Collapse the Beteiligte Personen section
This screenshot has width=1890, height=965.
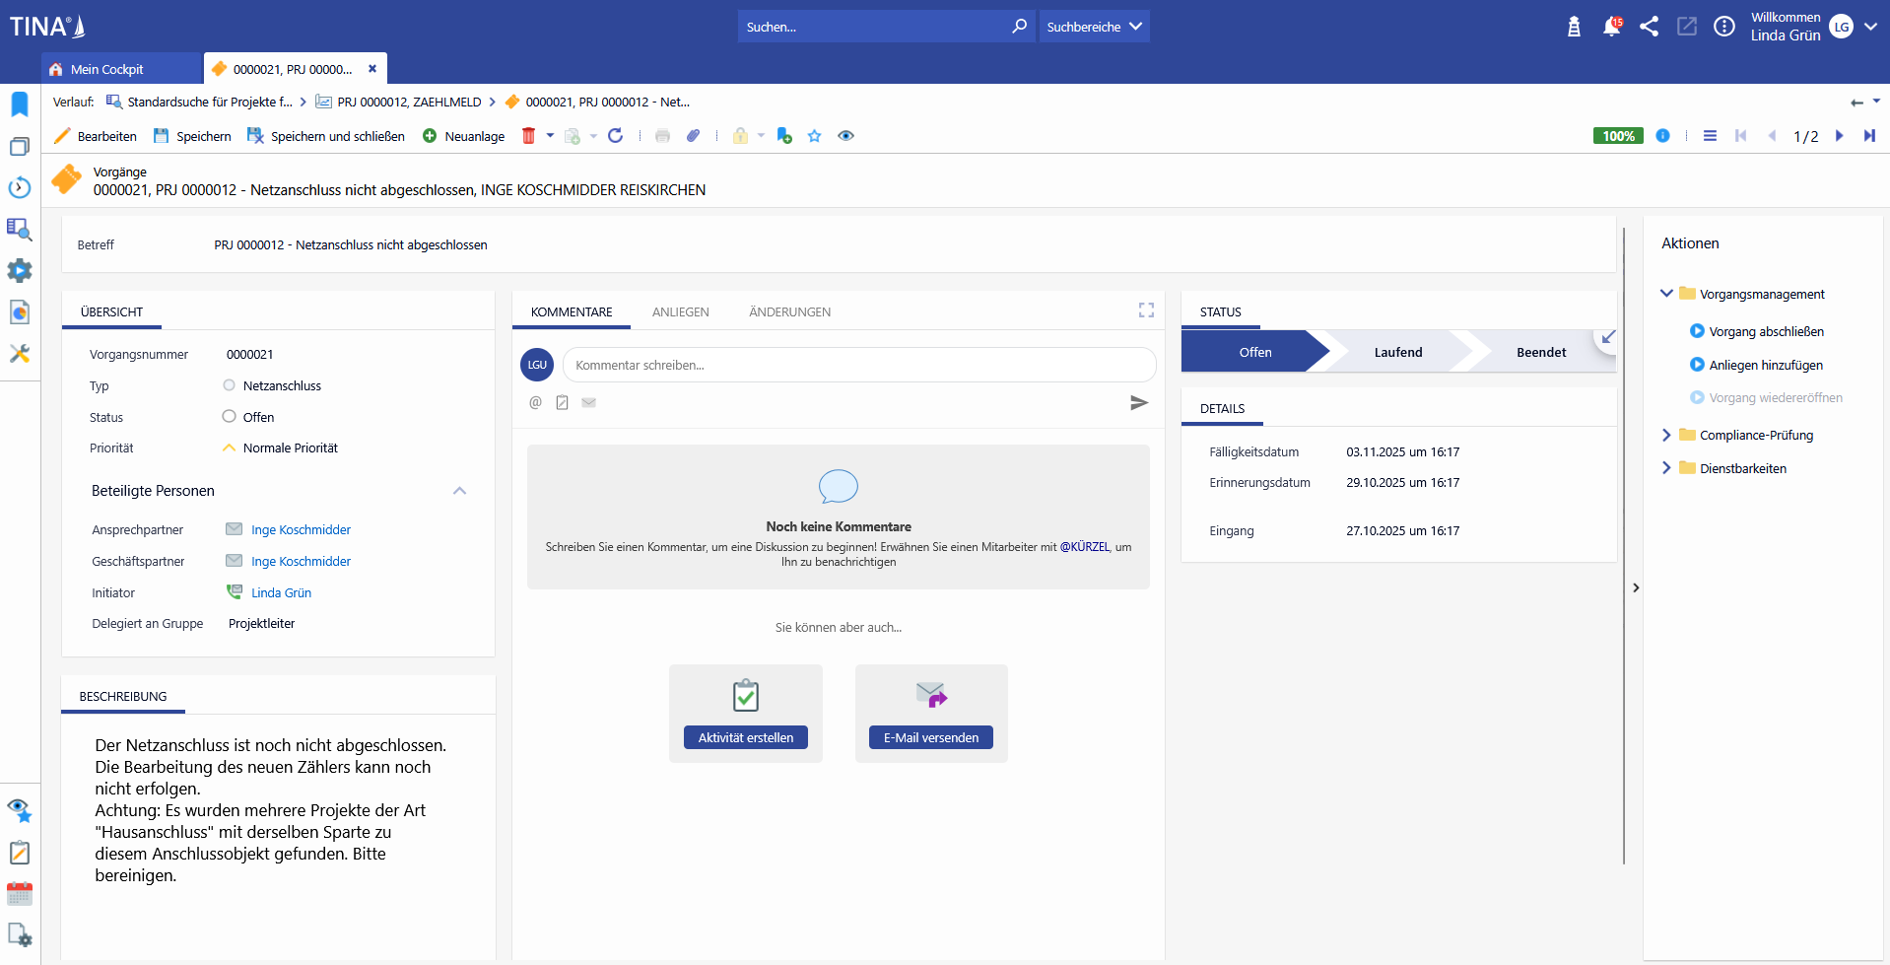[x=459, y=491]
